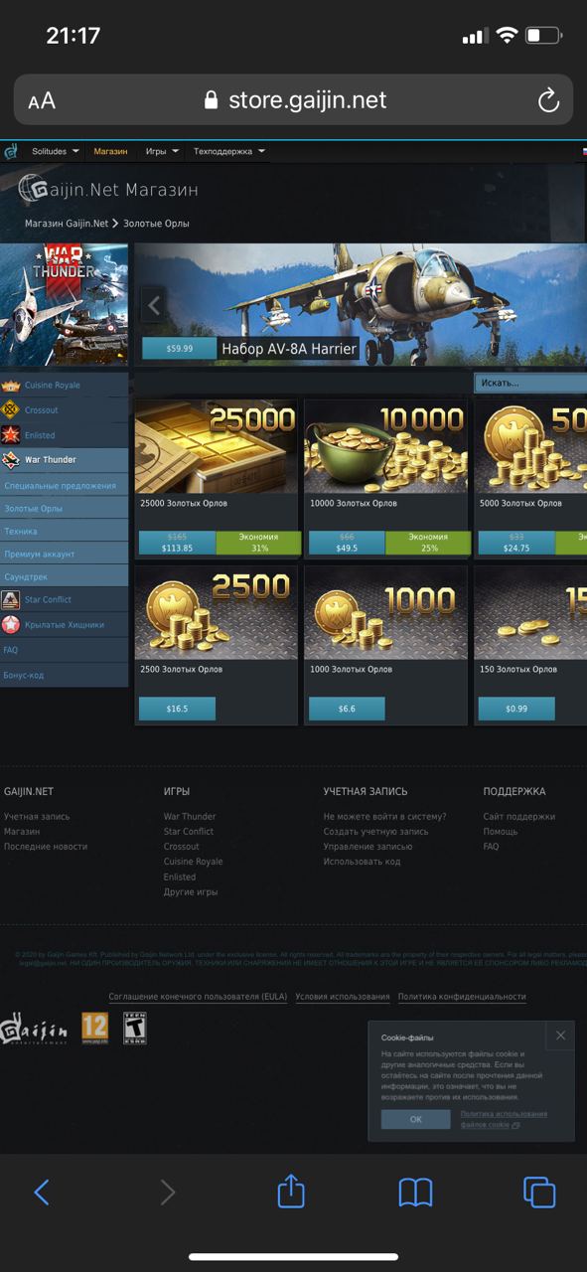This screenshot has width=587, height=1272.
Task: Open the Safari share sheet icon
Action: [291, 1191]
